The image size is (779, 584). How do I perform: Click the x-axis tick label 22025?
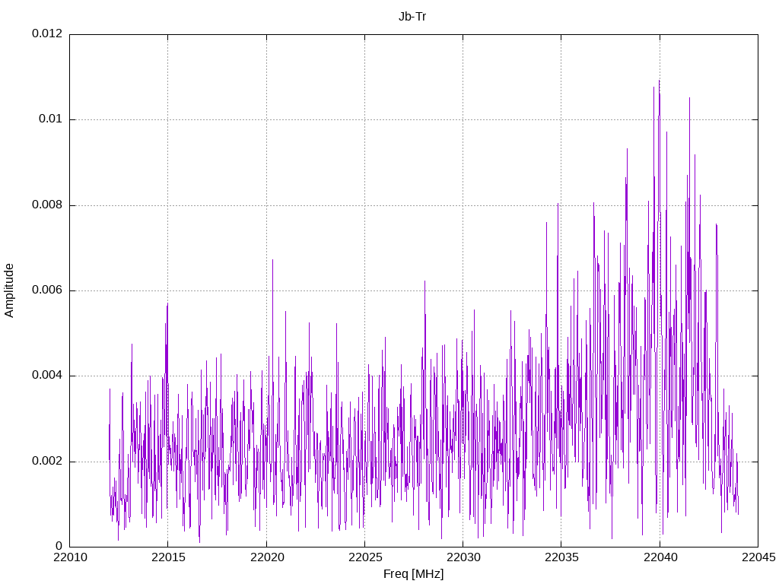[365, 557]
